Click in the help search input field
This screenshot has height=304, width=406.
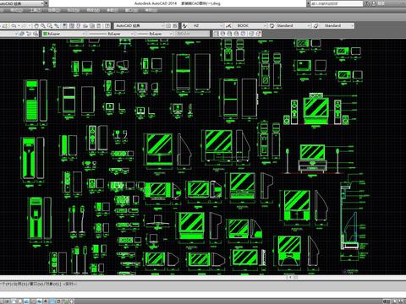point(337,3)
